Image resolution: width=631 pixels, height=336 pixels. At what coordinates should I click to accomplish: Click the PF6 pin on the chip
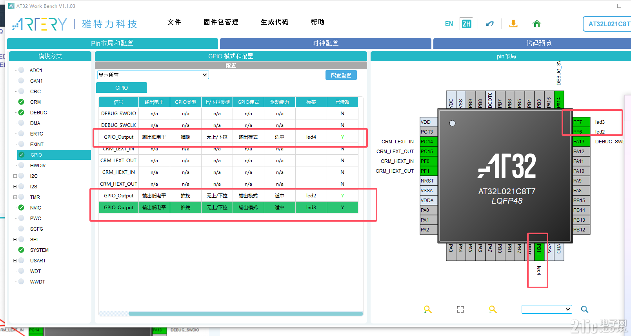[x=581, y=132]
